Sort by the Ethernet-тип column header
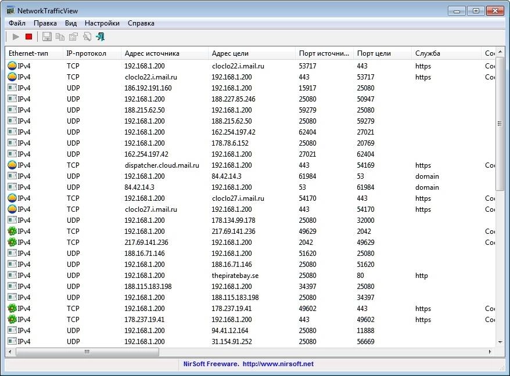 34,53
